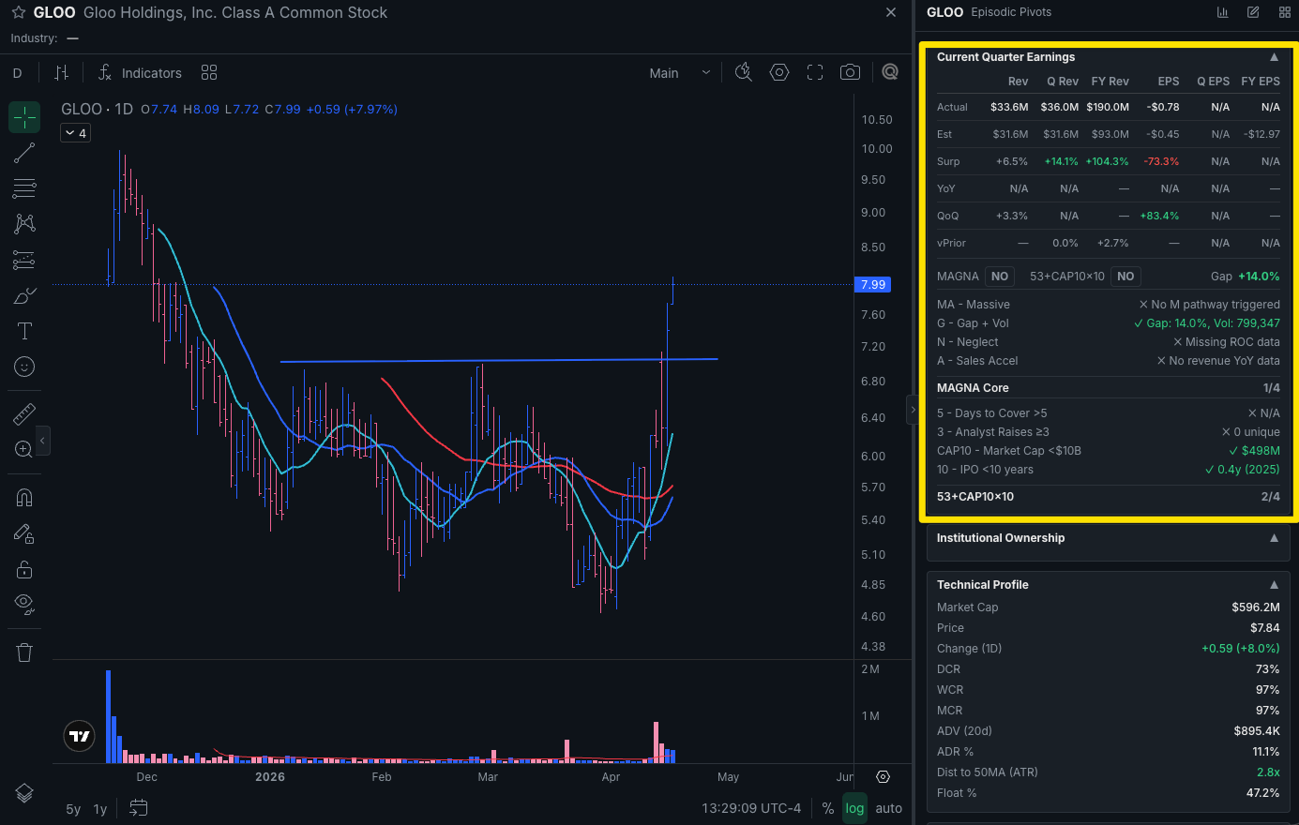Select the 1y time range
Viewport: 1299px width, 825px height.
(100, 808)
